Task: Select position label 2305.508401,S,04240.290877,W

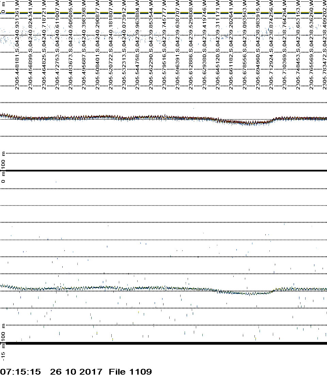Action: 97,45
